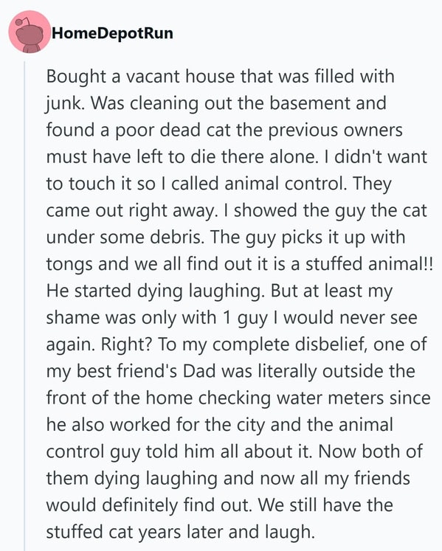
Task: Click the words 'would definitely find out'
Action: [x=149, y=506]
